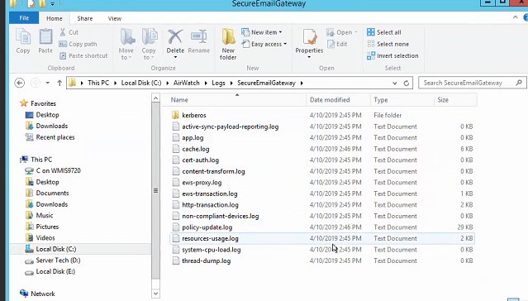Collapse the ribbon with the chevron
Screen dimensions: 528x301
click(516, 17)
